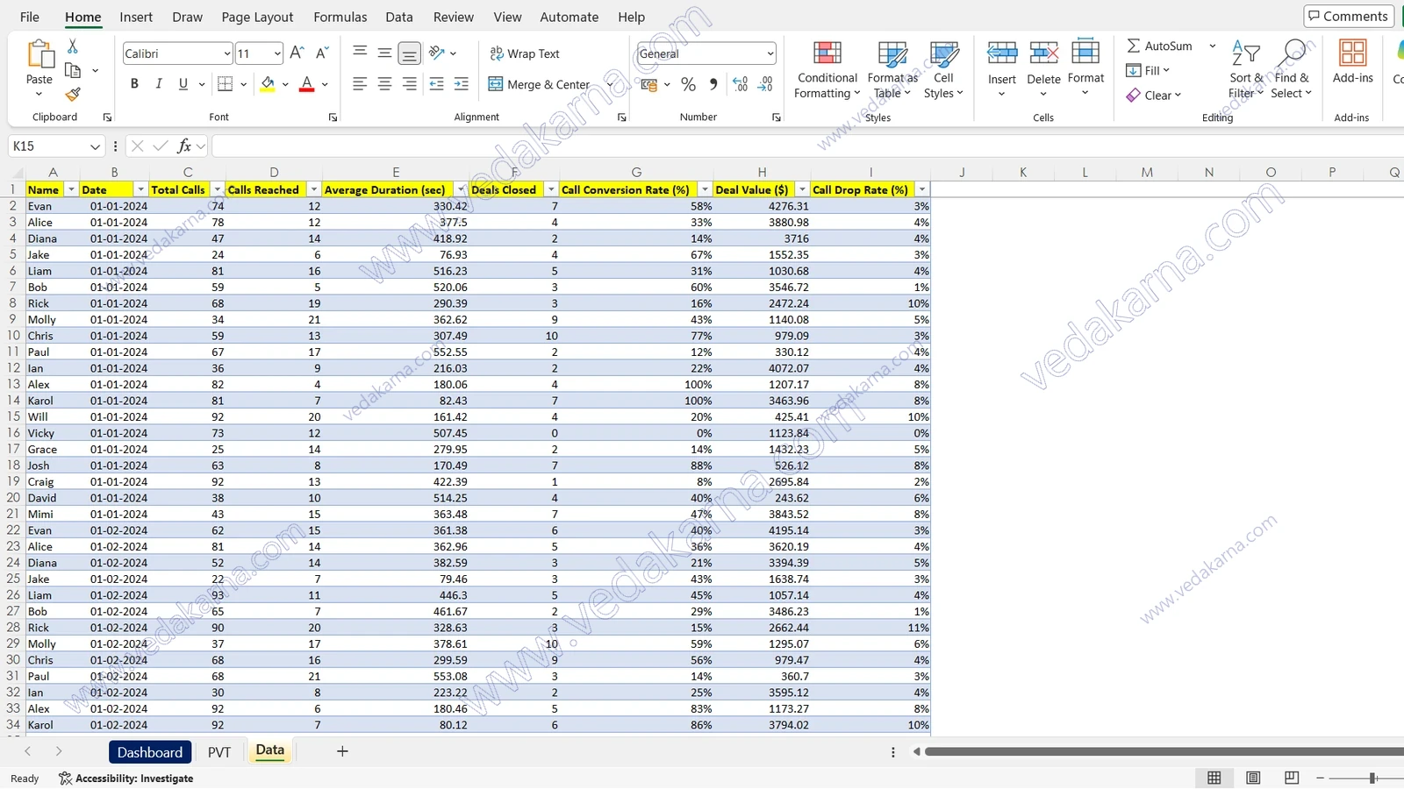Open the Formulas ribbon tab
This screenshot has height=789, width=1404.
click(x=340, y=17)
